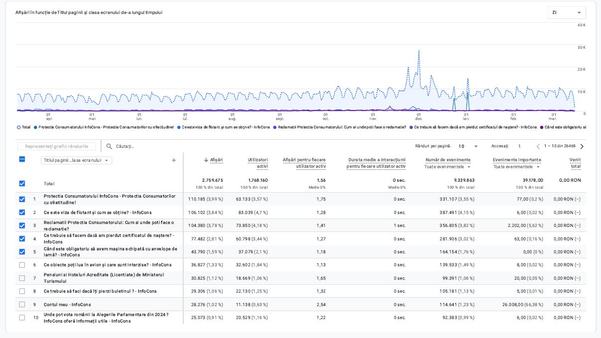This screenshot has width=601, height=338.
Task: Select the Contul meu row checkbox
Action: click(x=22, y=304)
